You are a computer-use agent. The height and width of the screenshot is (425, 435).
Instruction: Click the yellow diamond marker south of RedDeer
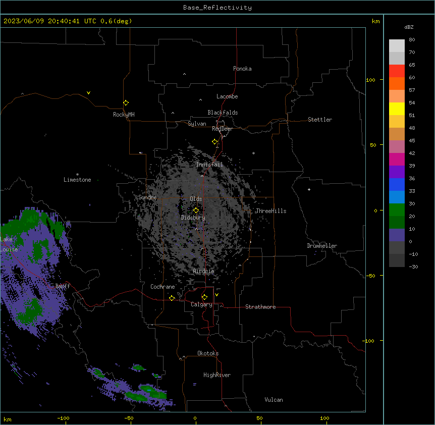214,142
